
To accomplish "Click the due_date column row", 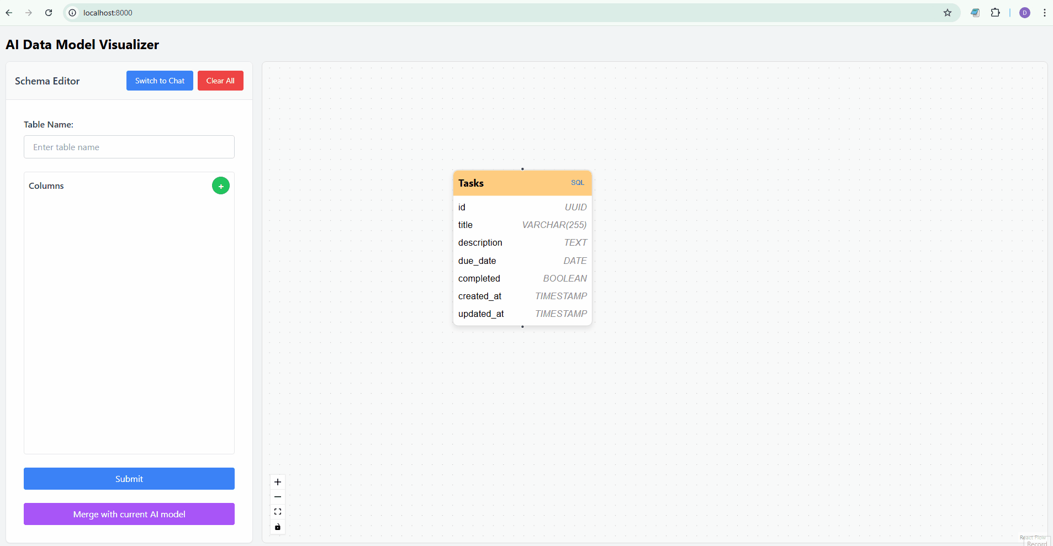I will pyautogui.click(x=522, y=261).
